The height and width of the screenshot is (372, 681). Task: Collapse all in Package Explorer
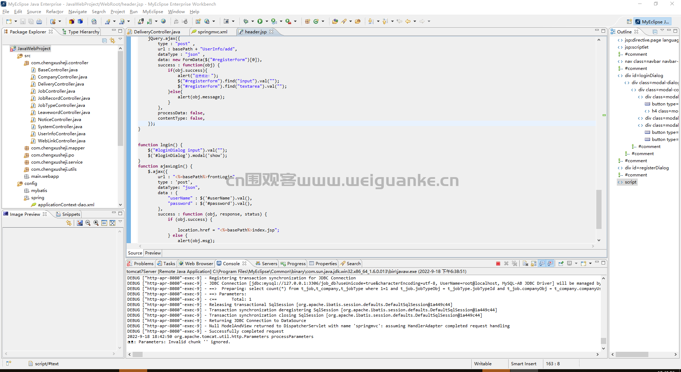point(104,40)
